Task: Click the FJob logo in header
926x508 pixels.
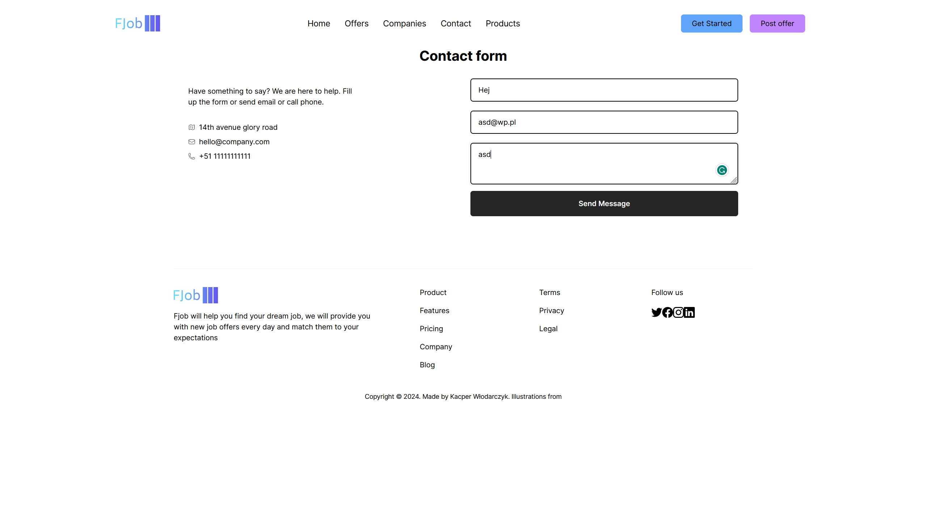Action: tap(138, 24)
